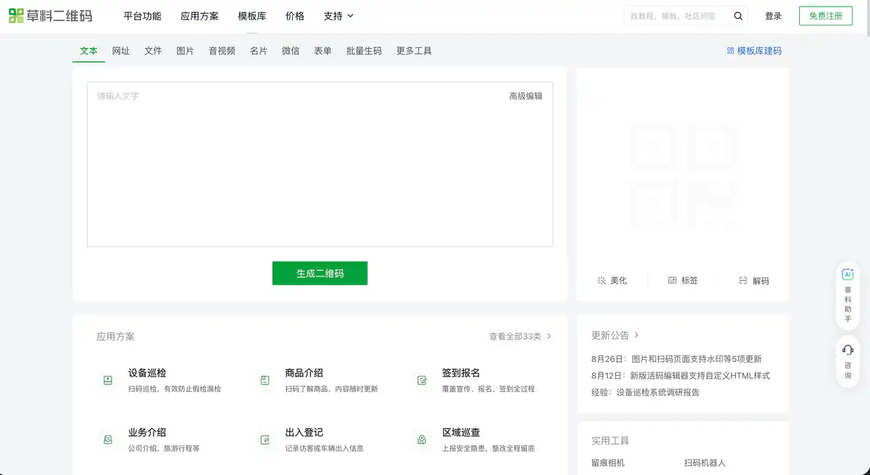870x475 pixels.
Task: Switch to the 文件 tab
Action: pos(153,51)
